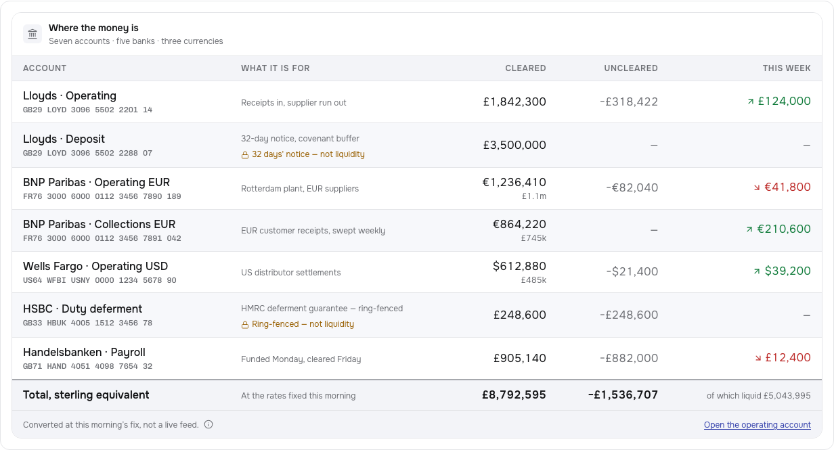This screenshot has width=834, height=450.
Task: Click the IBAN FR76 3000 6000 0112 3456 7890 189
Action: point(102,196)
